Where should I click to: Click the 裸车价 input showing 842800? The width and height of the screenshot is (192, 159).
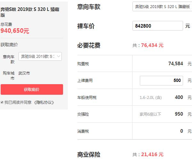pos(157,26)
